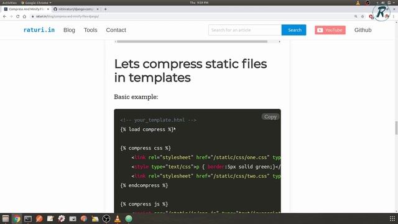
Task: Click the browser forward arrow
Action: click(11, 17)
